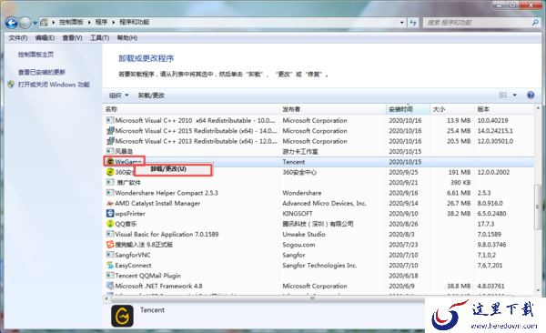Viewport: 546px width, 333px height.
Task: Open the 组织 toolbar dropdown
Action: (x=118, y=96)
